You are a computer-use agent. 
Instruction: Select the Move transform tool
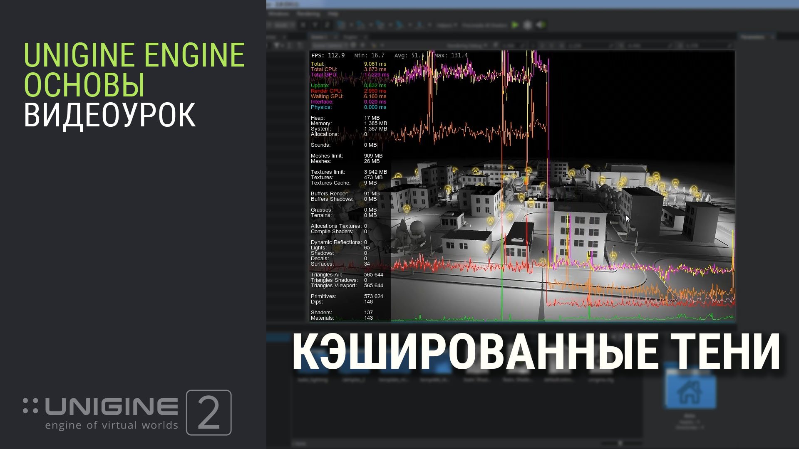pyautogui.click(x=360, y=25)
